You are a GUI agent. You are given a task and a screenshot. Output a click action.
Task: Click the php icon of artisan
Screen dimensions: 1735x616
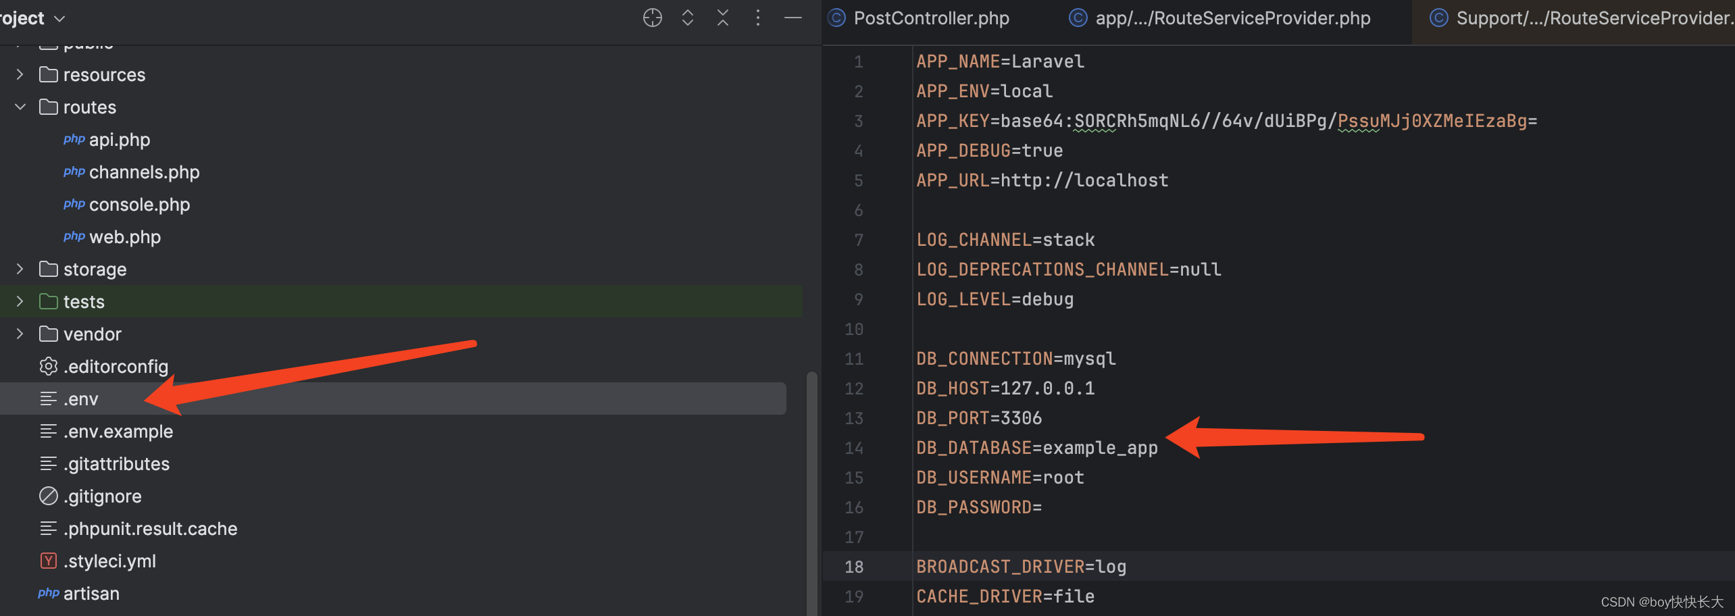49,593
